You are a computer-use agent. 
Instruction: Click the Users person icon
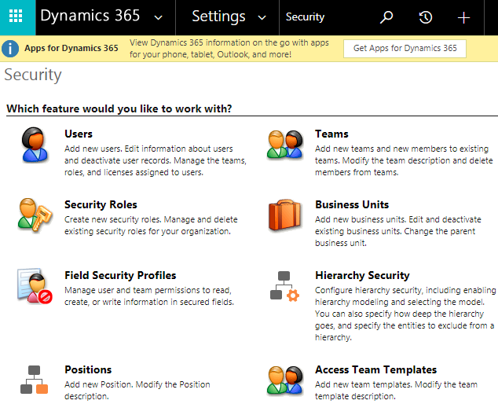pyautogui.click(x=35, y=145)
